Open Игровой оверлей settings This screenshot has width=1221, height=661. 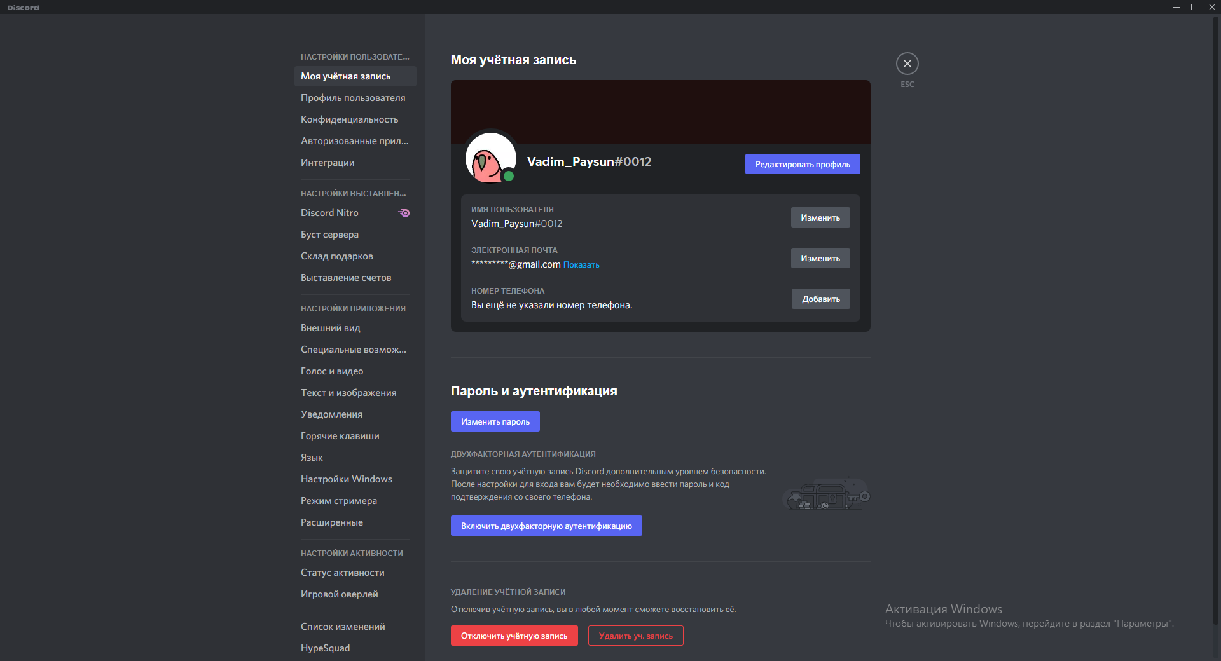pos(355,594)
